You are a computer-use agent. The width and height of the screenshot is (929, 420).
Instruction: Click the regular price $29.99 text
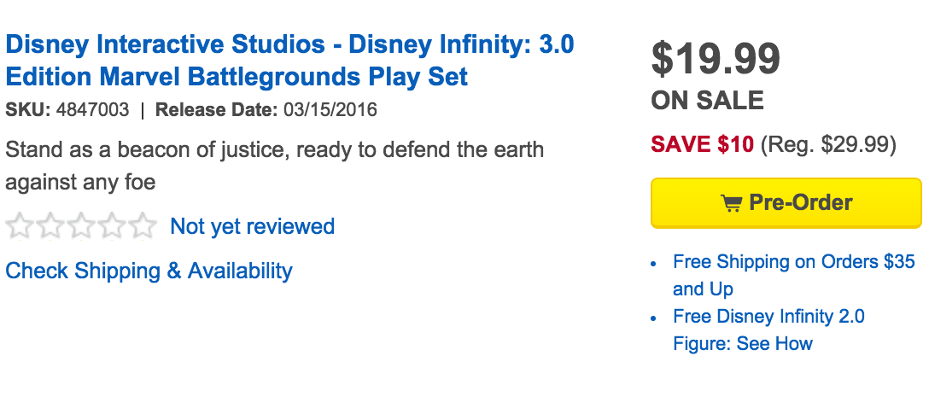click(x=827, y=144)
